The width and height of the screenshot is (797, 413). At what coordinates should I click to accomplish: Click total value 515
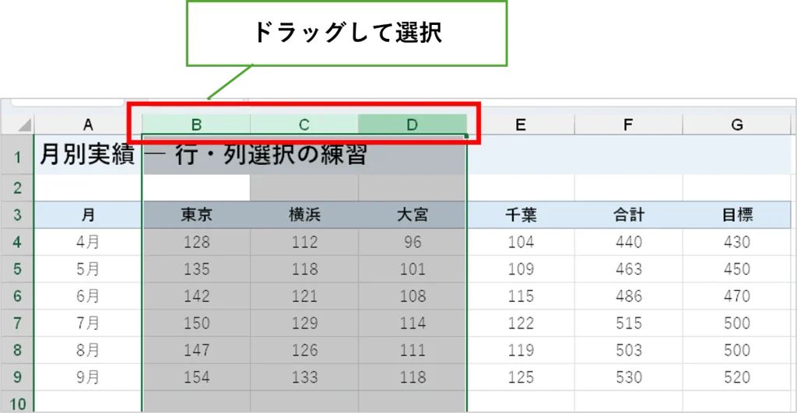pyautogui.click(x=628, y=323)
